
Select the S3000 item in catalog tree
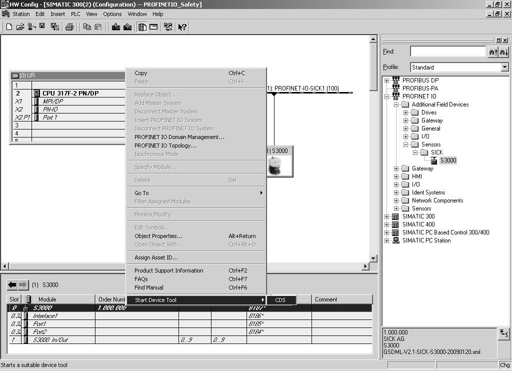tap(448, 160)
